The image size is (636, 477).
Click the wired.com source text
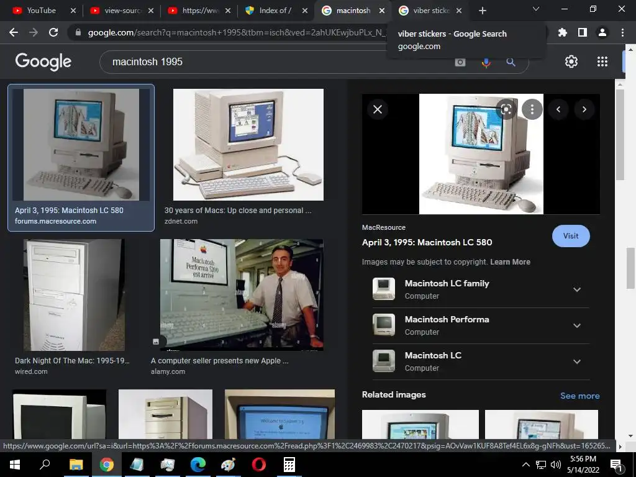click(x=31, y=371)
